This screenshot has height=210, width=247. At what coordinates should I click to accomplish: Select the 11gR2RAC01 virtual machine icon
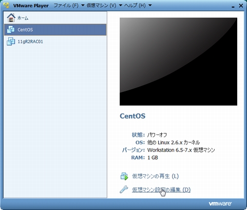pos(11,42)
